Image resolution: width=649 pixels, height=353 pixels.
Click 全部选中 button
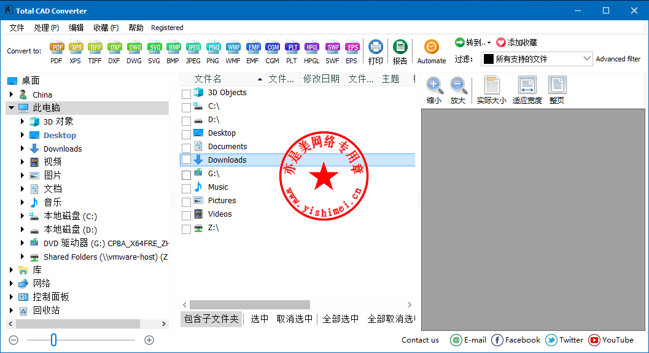click(341, 319)
